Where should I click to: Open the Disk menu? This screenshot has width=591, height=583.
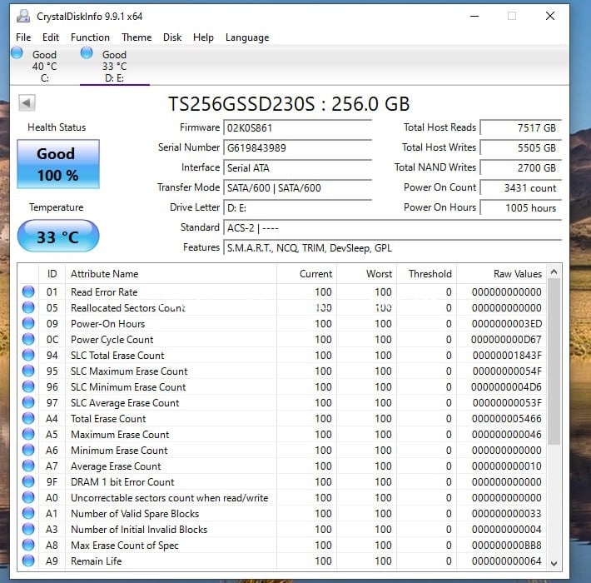tap(172, 37)
